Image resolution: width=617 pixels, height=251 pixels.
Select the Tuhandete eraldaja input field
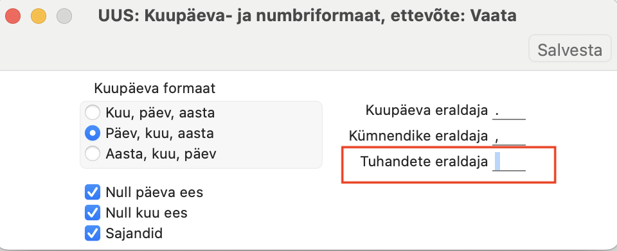tap(509, 162)
